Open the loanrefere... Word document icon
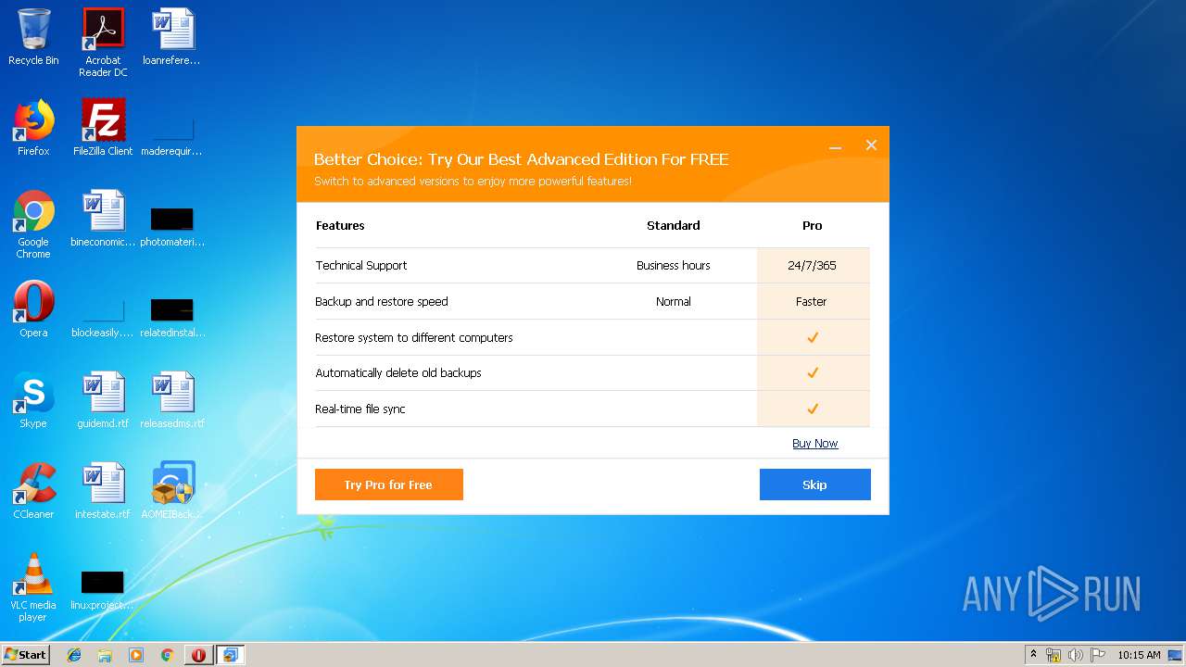 click(x=171, y=39)
